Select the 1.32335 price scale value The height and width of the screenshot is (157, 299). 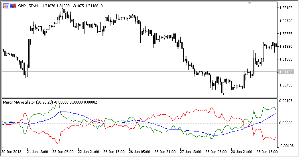286,34
